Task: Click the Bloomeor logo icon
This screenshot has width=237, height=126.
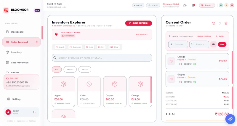Action: [6, 10]
